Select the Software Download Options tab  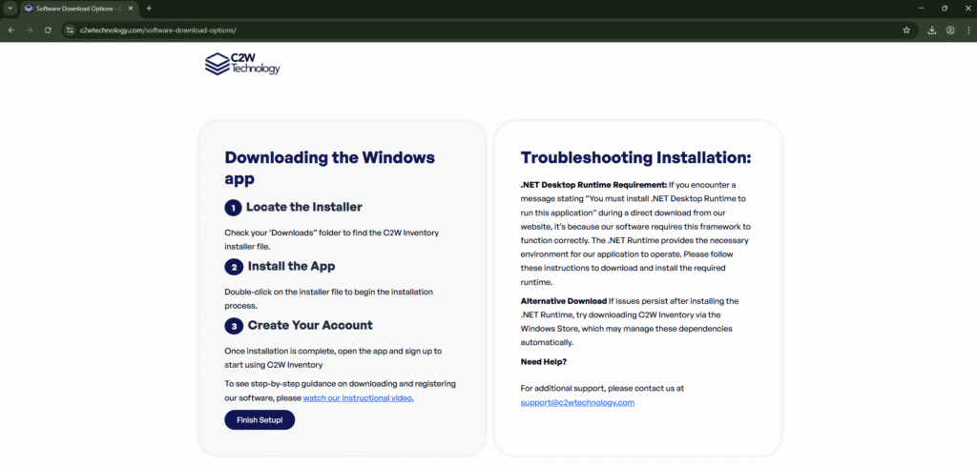[x=76, y=9]
